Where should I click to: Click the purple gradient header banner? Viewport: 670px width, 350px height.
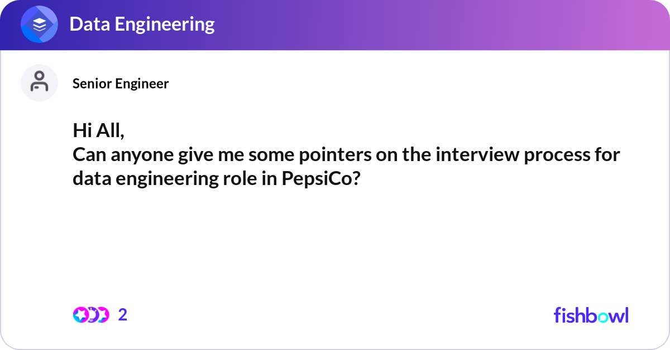(335, 25)
